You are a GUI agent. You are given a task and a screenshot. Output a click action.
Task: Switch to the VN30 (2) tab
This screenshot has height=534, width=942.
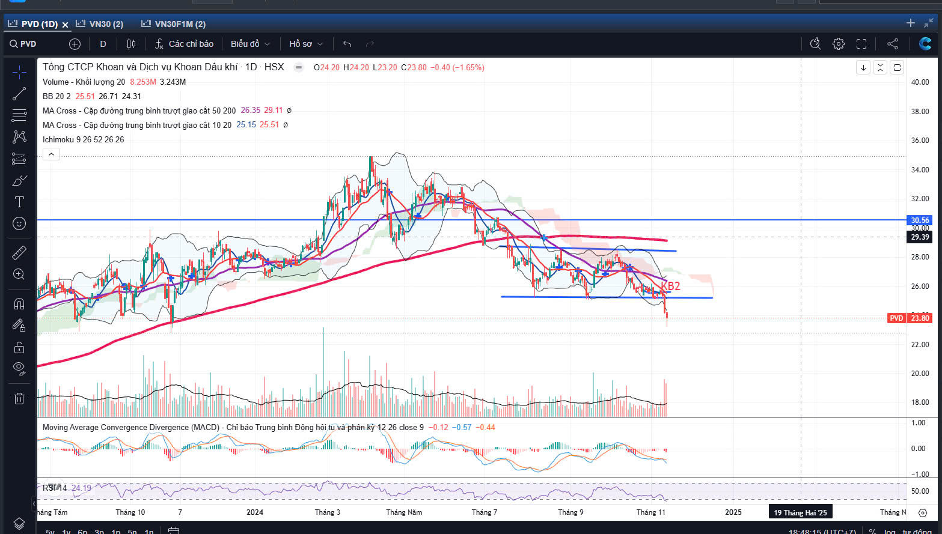point(100,24)
